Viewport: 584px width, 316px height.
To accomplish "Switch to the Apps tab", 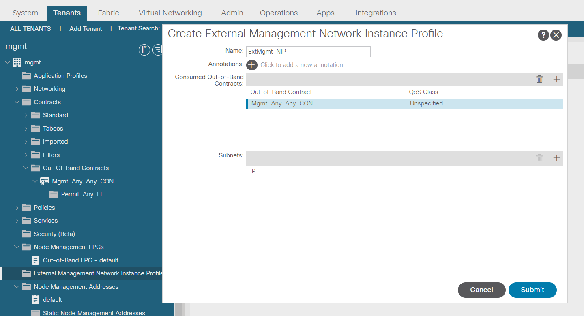I will click(x=325, y=13).
